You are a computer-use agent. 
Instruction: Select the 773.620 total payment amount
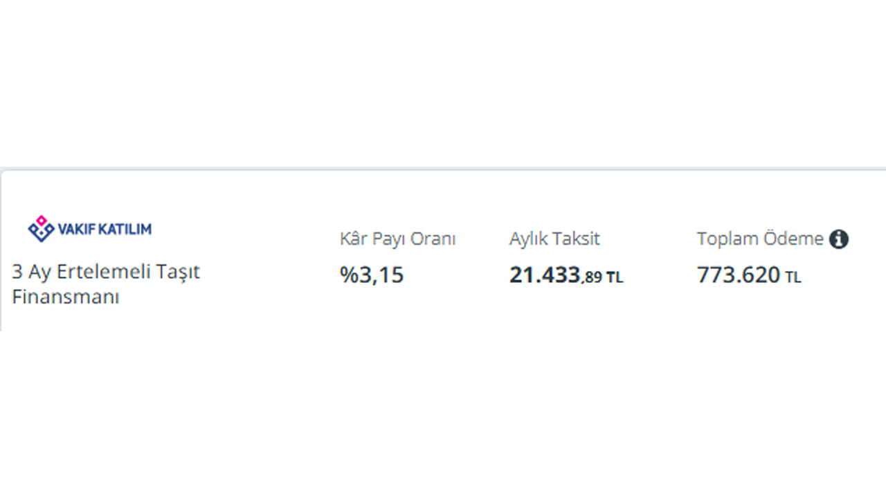click(x=738, y=275)
